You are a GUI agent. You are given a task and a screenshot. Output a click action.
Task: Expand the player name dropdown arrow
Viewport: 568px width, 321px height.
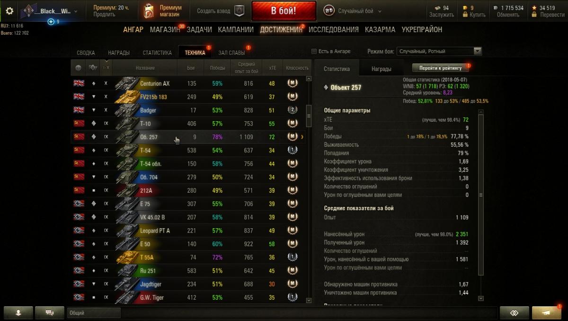[76, 11]
